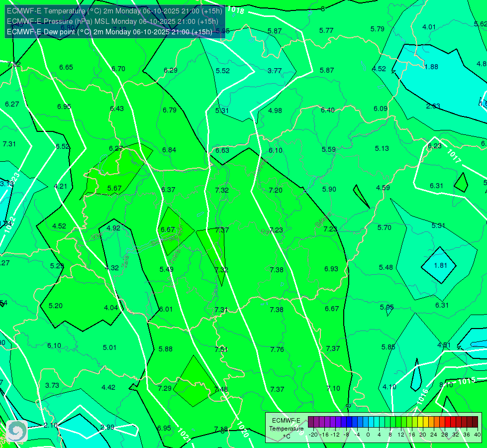Screen dimensions: 487x448
Task: Click the temperature value '7.29'
Action: (165, 388)
